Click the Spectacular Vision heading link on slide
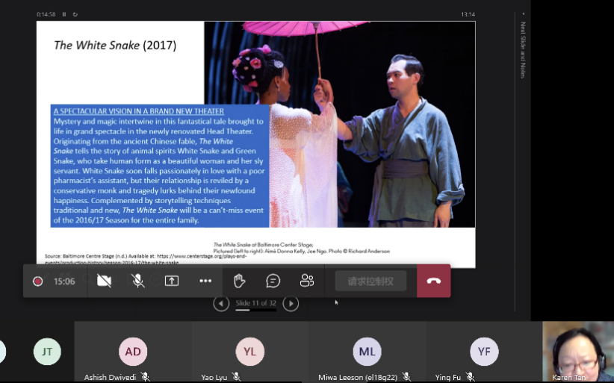 (139, 111)
